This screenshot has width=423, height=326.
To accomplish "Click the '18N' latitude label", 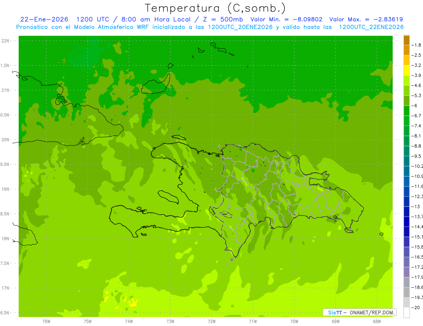I will coord(5,239).
